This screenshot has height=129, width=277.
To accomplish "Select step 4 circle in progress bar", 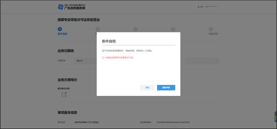I will click(173, 29).
